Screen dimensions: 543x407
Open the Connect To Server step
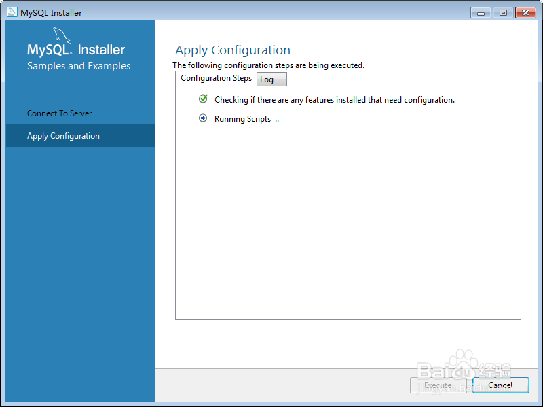point(80,113)
